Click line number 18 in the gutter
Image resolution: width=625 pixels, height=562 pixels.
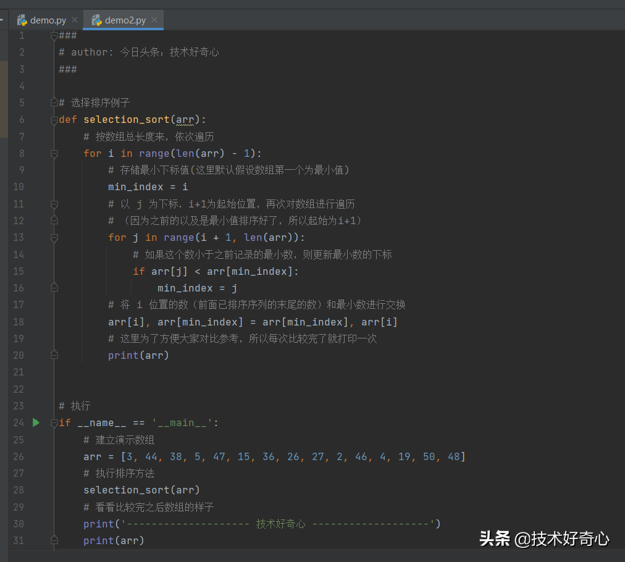point(19,322)
